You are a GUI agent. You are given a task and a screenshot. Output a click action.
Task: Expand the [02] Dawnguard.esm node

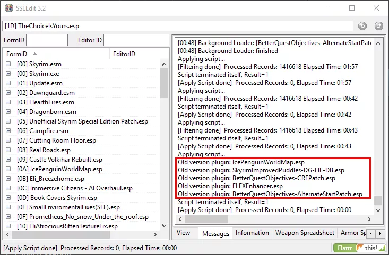pos(8,93)
